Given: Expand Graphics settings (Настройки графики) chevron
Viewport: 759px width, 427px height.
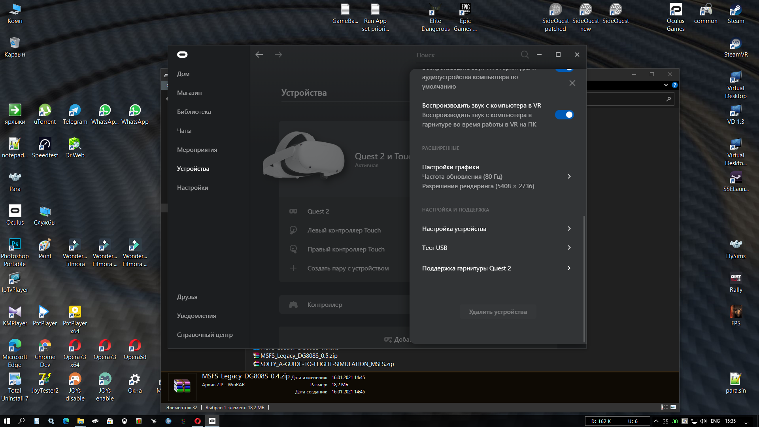Looking at the screenshot, I should click(x=569, y=176).
